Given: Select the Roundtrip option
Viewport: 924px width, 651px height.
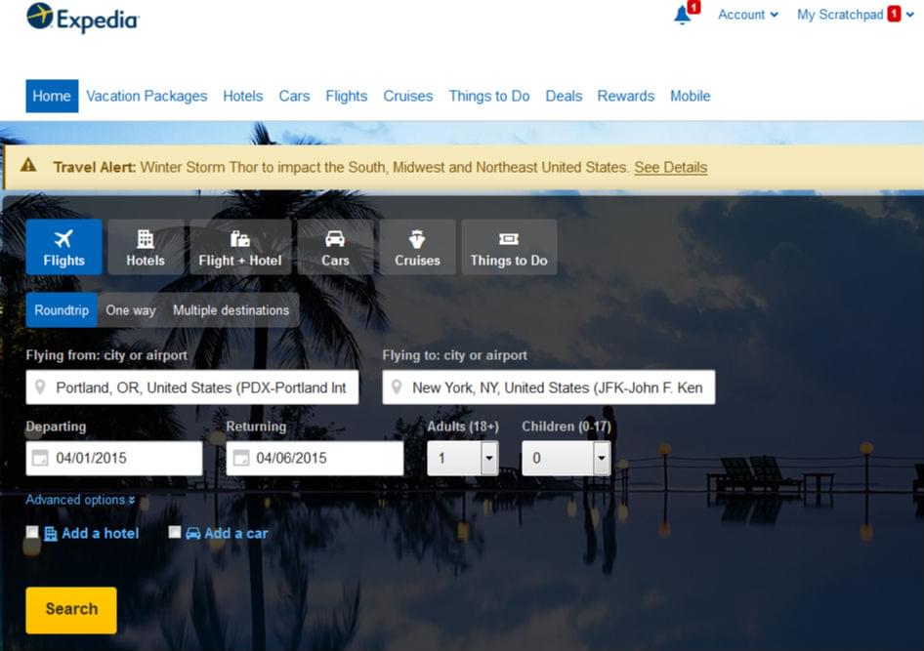Looking at the screenshot, I should (x=62, y=309).
